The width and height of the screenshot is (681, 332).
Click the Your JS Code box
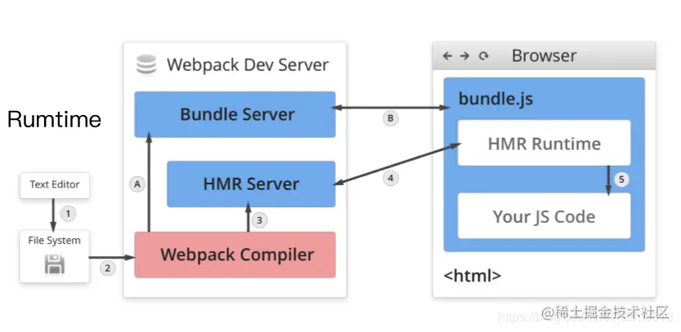(x=544, y=216)
